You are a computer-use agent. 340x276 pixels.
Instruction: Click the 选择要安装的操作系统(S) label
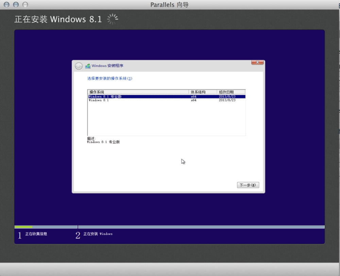[110, 79]
